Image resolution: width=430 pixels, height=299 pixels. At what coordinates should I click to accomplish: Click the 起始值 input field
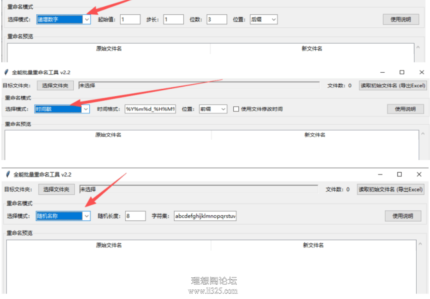130,19
